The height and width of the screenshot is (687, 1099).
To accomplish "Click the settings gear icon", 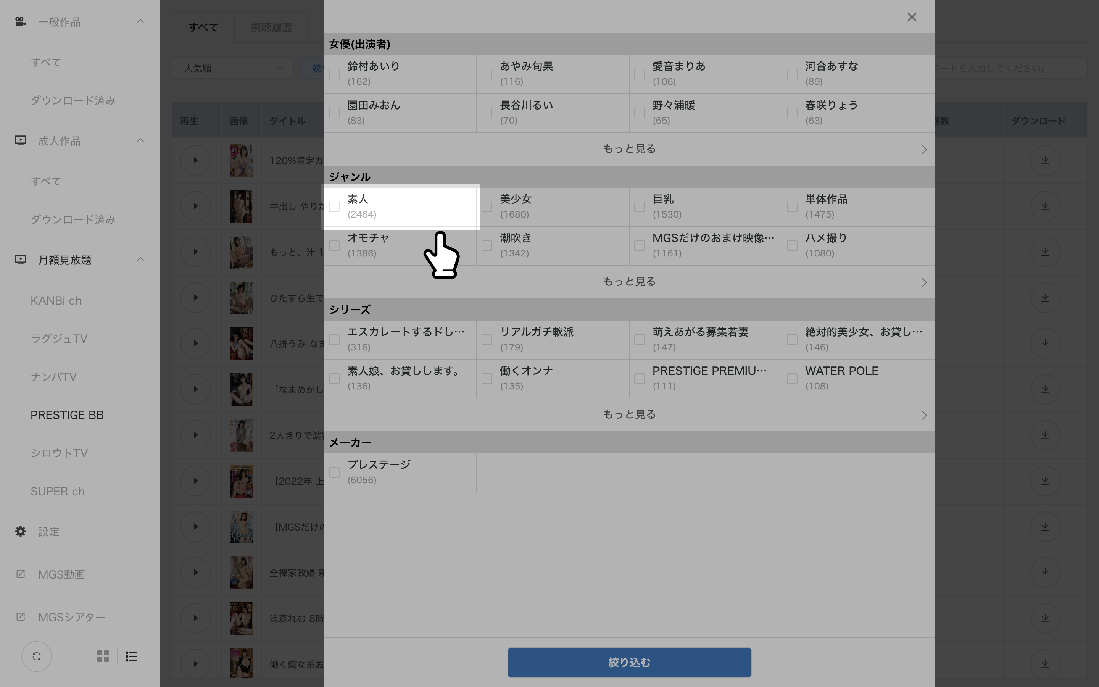I will pos(20,531).
